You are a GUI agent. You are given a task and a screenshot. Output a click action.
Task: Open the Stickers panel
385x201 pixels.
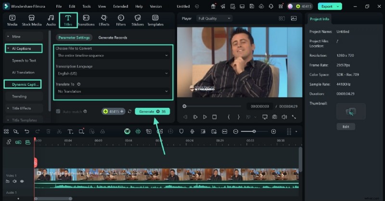pyautogui.click(x=138, y=20)
